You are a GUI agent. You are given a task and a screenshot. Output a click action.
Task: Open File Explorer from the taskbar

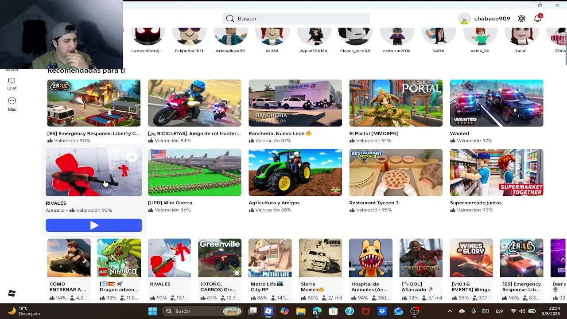(x=301, y=311)
